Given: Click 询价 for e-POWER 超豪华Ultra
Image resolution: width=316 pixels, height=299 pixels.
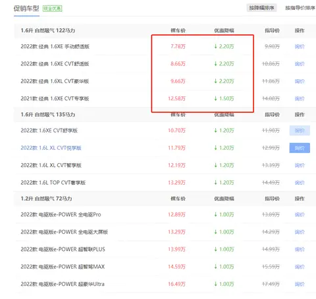Looking at the screenshot, I should coord(300,284).
